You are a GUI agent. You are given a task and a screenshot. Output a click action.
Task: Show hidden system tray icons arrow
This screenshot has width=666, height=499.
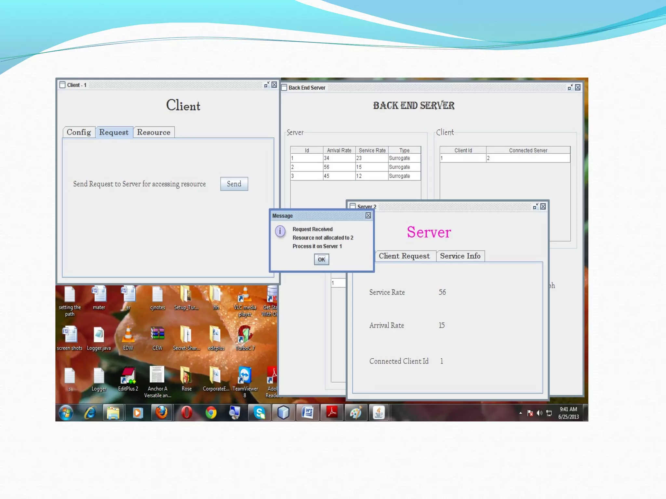(521, 413)
